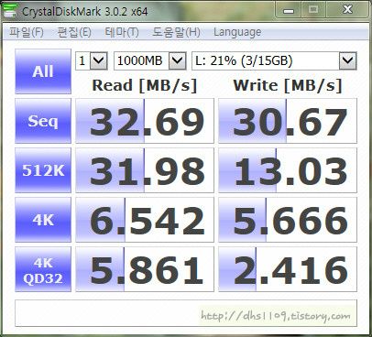The image size is (372, 337).
Task: Run all benchmarks with All button
Action: (x=43, y=71)
